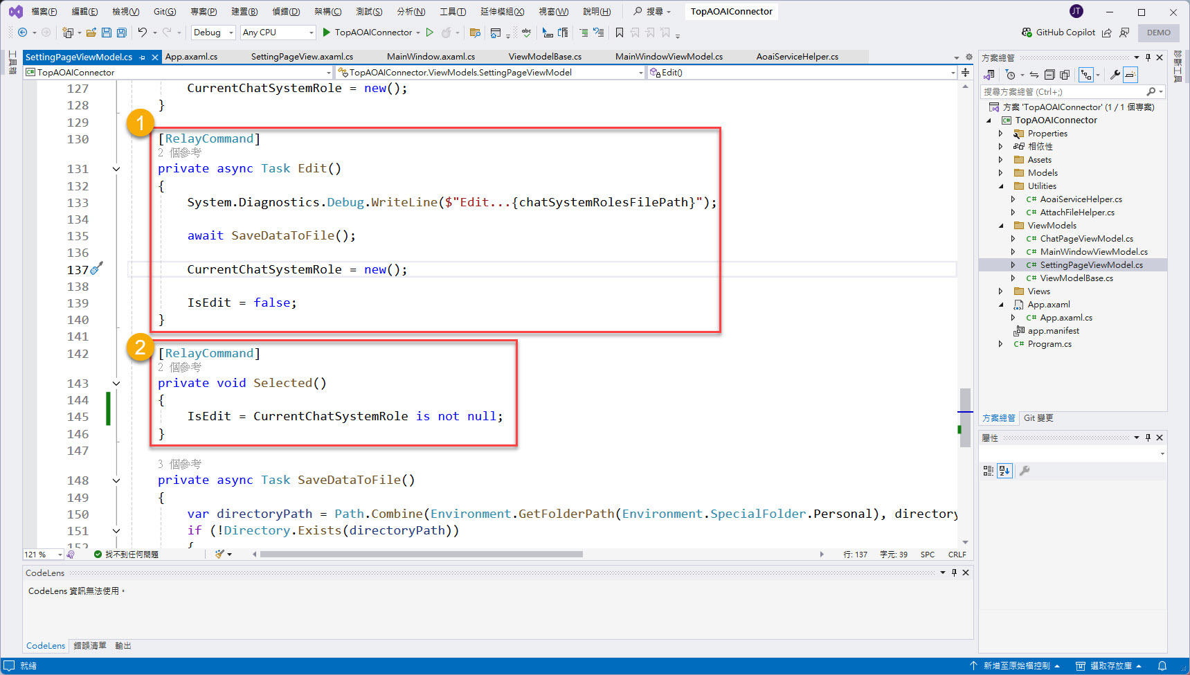
Task: Open the Any CPU platform dropdown
Action: (278, 33)
